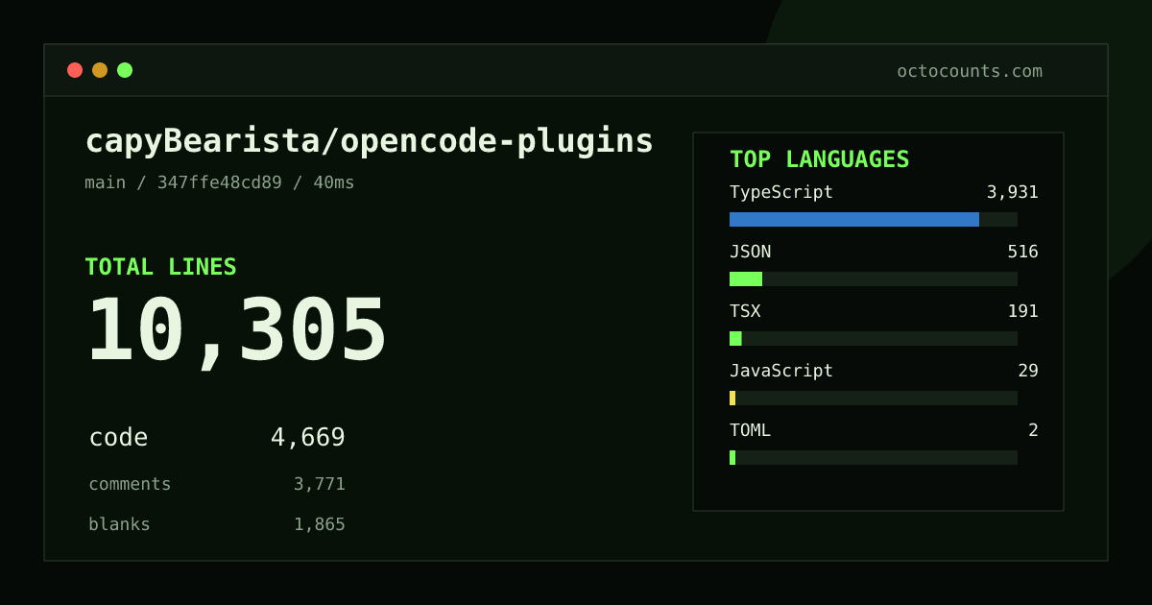The image size is (1152, 605).
Task: Click the 'blanks' row label
Action: click(119, 524)
